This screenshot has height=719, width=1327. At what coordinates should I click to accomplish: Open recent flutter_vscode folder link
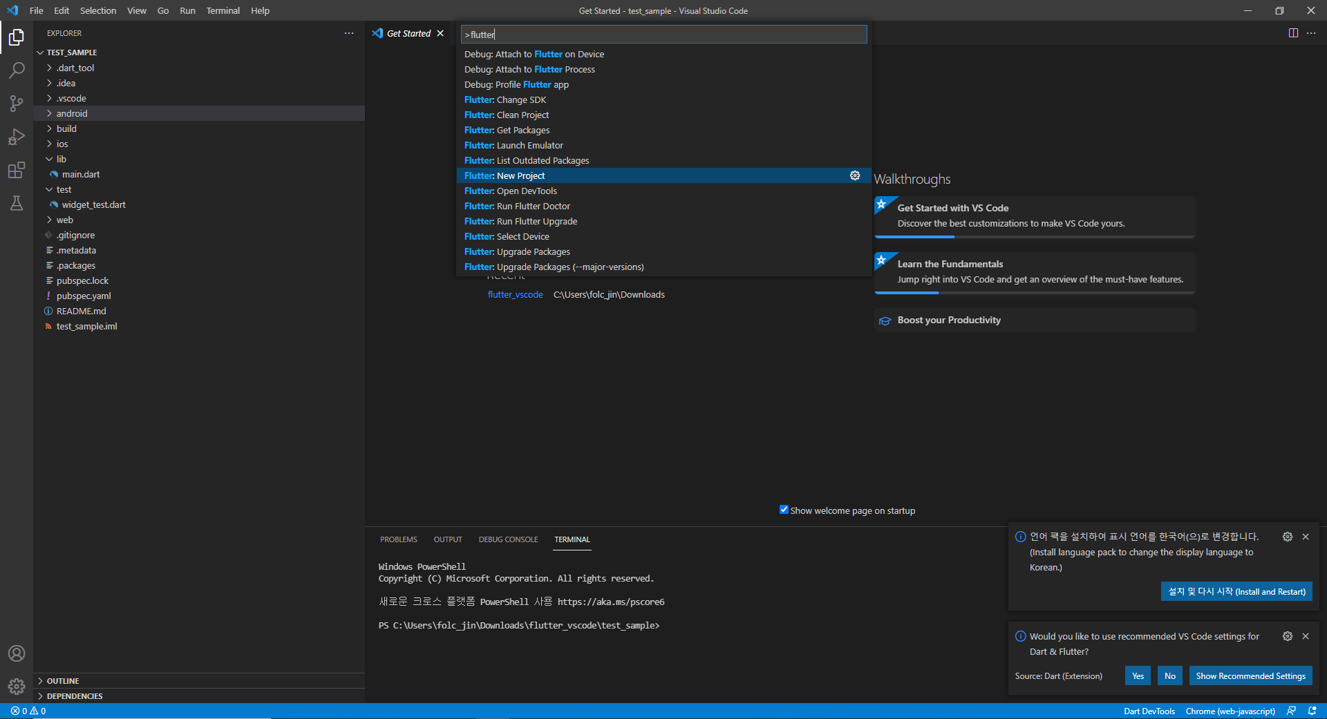tap(515, 294)
